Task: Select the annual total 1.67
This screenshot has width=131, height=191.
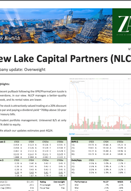Action: coord(31,176)
